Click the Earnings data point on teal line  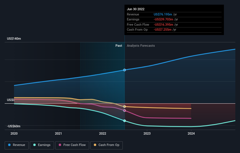[x=125, y=121]
